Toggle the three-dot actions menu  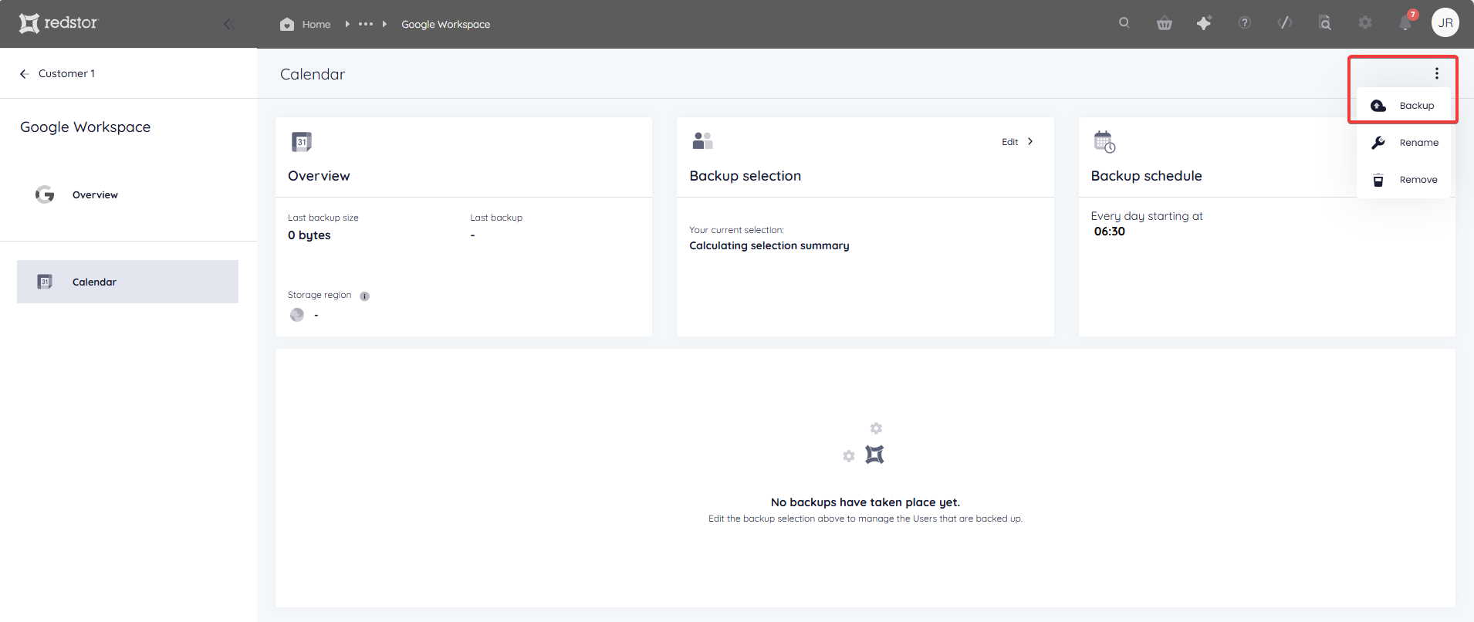[x=1437, y=73]
